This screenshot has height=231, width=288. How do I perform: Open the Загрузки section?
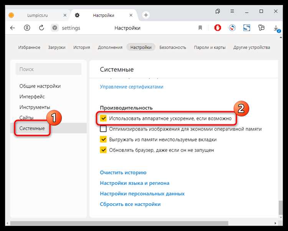click(x=57, y=47)
